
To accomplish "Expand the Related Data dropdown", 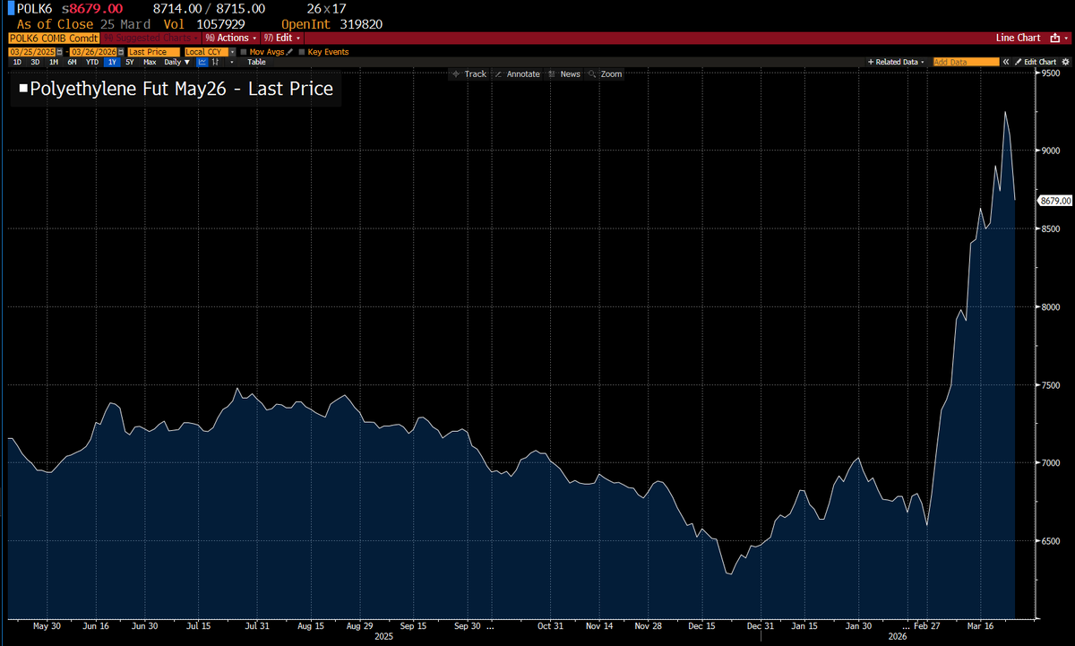I will 894,62.
